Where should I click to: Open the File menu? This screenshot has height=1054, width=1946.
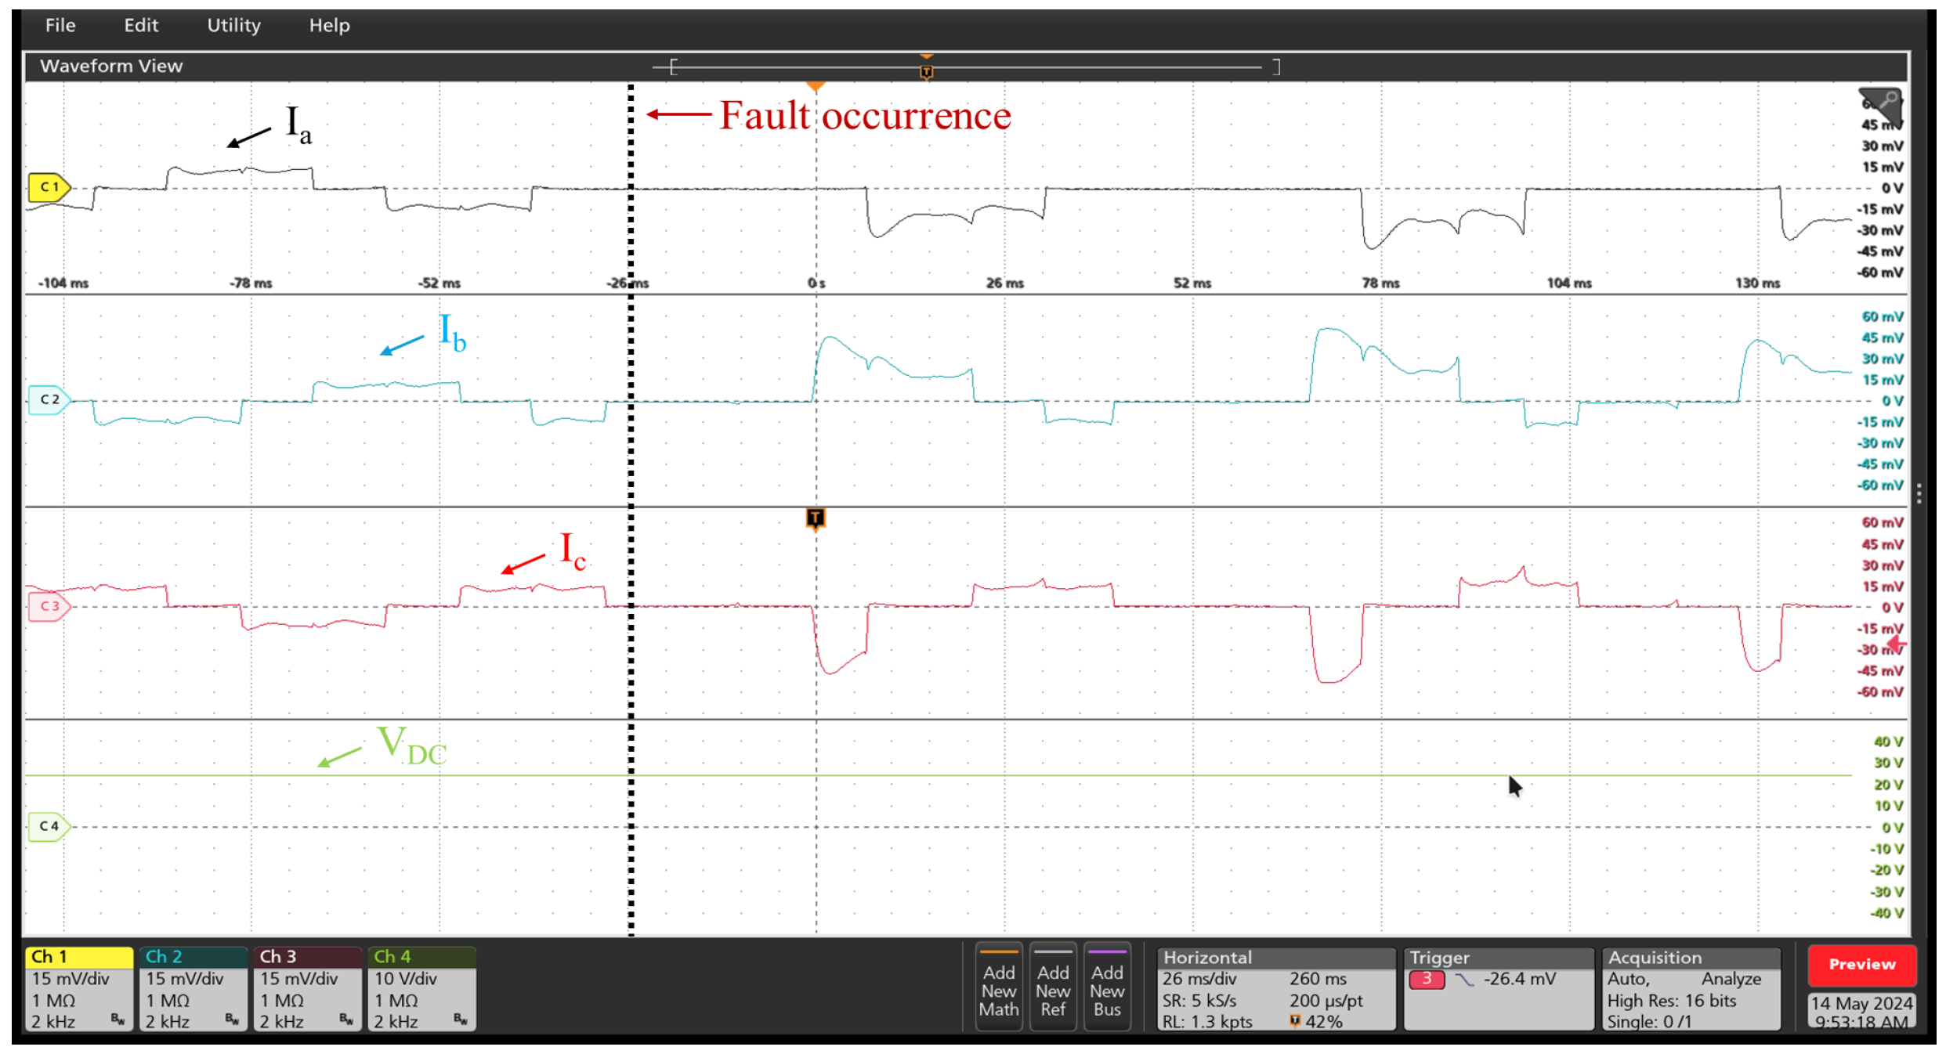point(60,26)
